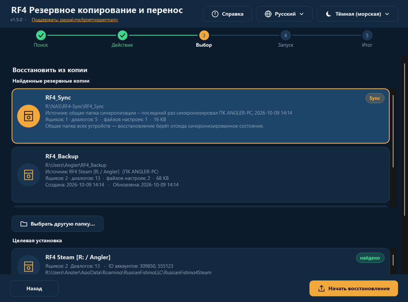
Task: Click the Назад button
Action: (x=34, y=289)
